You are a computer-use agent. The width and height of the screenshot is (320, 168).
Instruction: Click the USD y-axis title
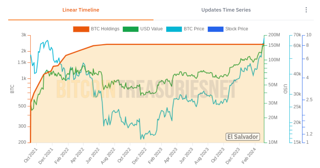285,89
